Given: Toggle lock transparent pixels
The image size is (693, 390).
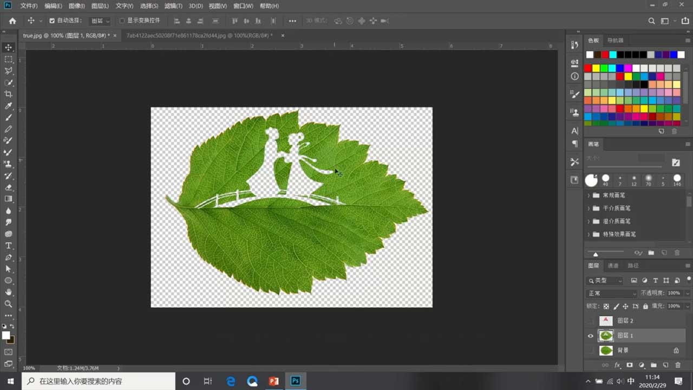Looking at the screenshot, I should click(606, 307).
